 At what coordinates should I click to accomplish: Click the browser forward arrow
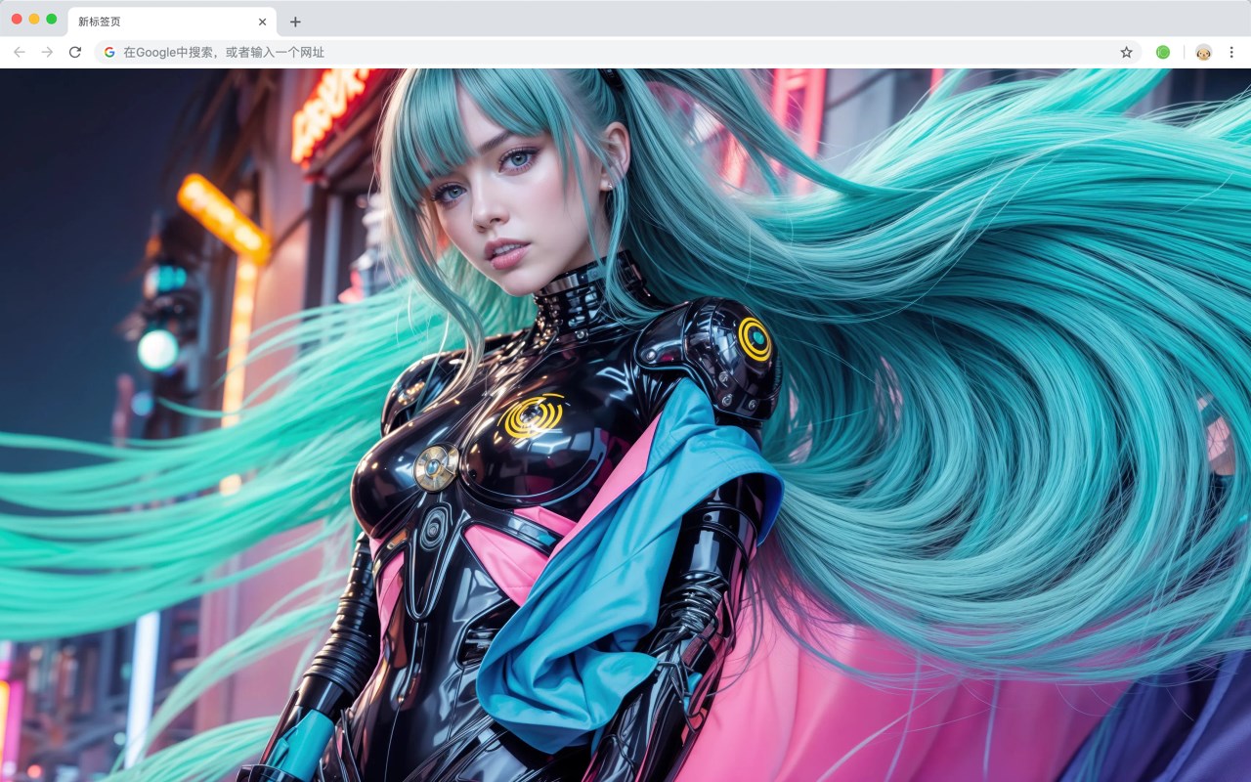click(47, 52)
